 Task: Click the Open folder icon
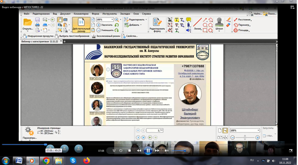tap(28, 22)
